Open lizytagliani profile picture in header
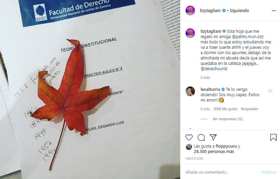280x179 pixels. (x=190, y=10)
